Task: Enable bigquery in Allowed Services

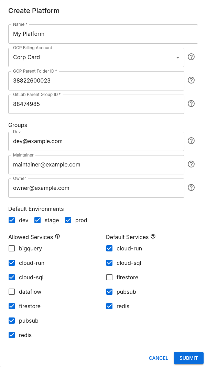Action: click(12, 248)
